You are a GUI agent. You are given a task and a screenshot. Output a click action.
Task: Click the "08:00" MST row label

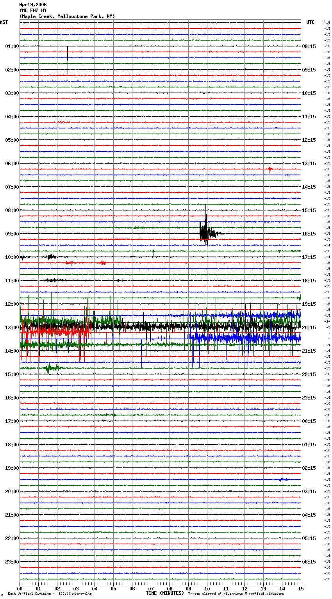point(12,210)
